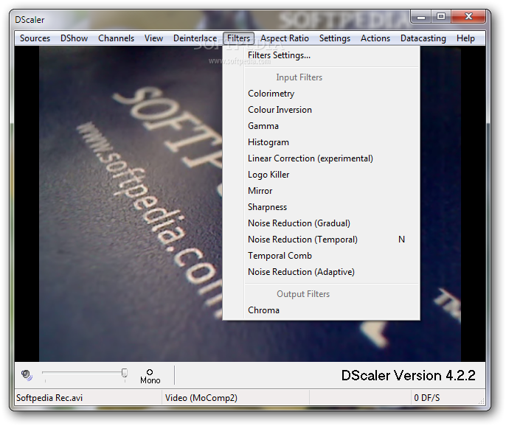506x426 pixels.
Task: Close the open Filters menu
Action: click(x=238, y=38)
